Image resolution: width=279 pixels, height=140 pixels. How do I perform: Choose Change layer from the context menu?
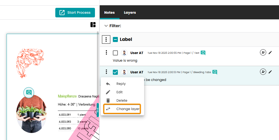point(122,109)
